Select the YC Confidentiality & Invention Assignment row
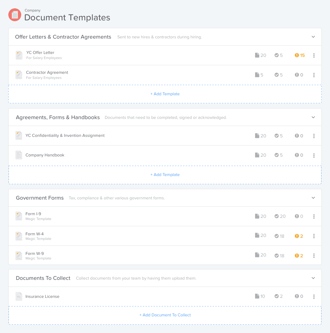This screenshot has height=333, width=330. pyautogui.click(x=65, y=136)
